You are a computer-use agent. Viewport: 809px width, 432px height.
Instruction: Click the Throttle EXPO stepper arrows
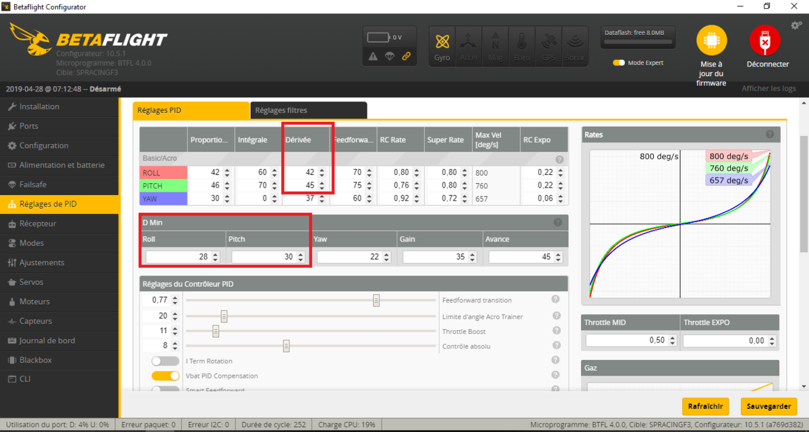[x=771, y=340]
